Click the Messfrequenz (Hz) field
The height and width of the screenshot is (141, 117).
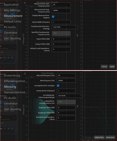(x=66, y=81)
